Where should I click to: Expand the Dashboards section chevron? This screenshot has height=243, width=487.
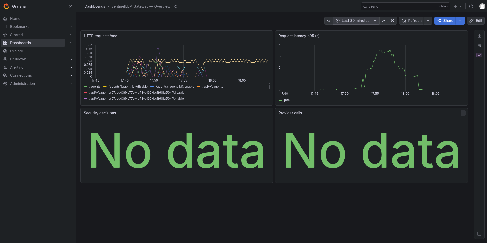(x=71, y=43)
